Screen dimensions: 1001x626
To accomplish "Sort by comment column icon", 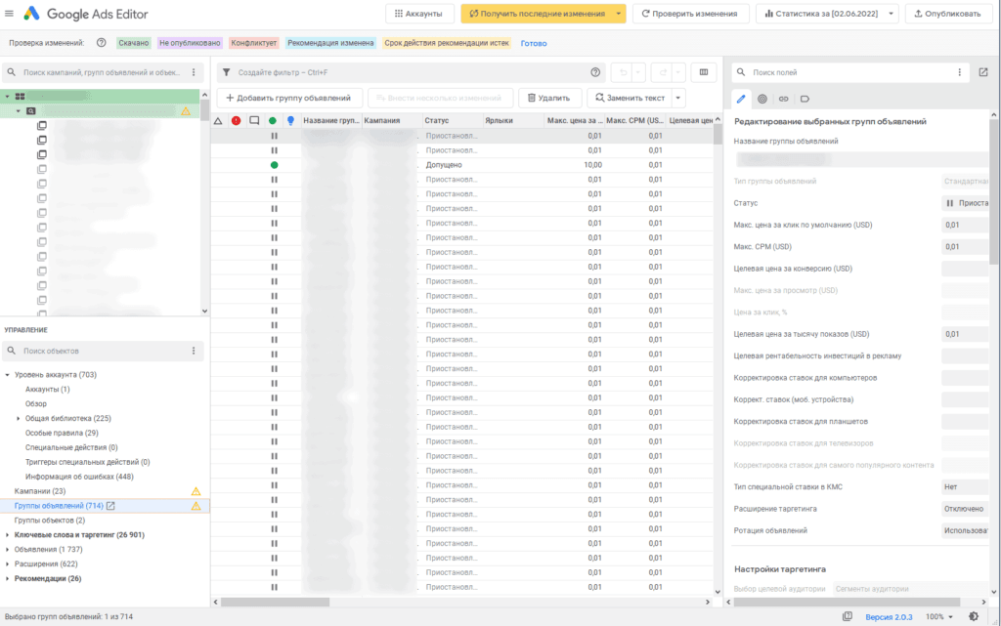I will click(254, 120).
